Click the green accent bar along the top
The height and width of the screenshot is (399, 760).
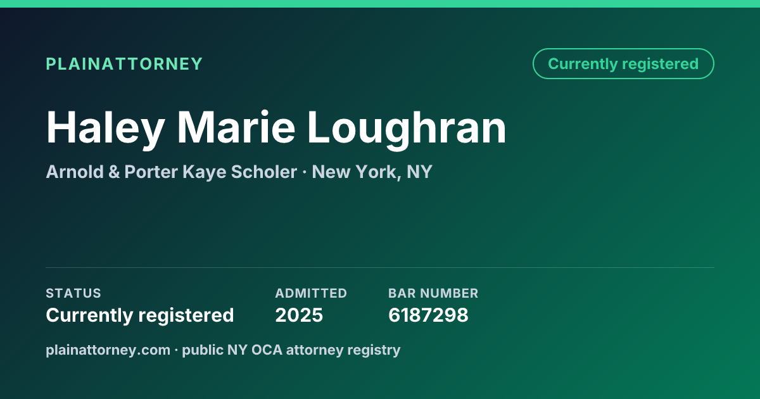click(380, 4)
